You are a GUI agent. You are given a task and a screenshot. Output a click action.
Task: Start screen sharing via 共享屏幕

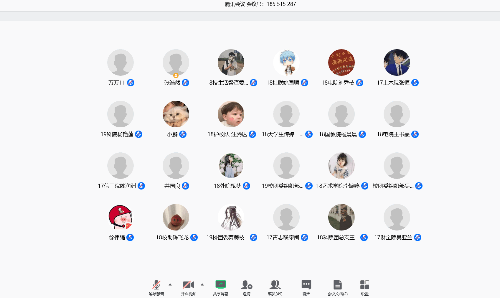click(x=220, y=285)
